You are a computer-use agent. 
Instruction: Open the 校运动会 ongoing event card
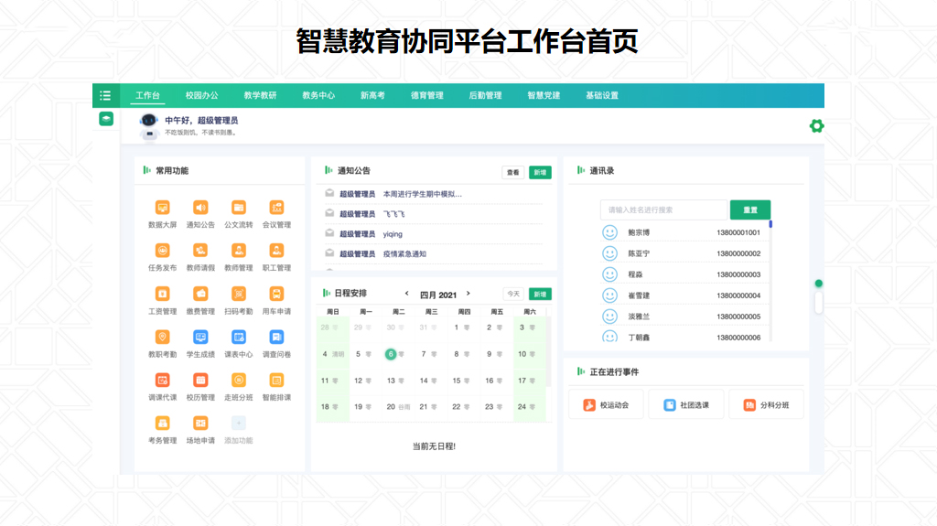pyautogui.click(x=606, y=404)
